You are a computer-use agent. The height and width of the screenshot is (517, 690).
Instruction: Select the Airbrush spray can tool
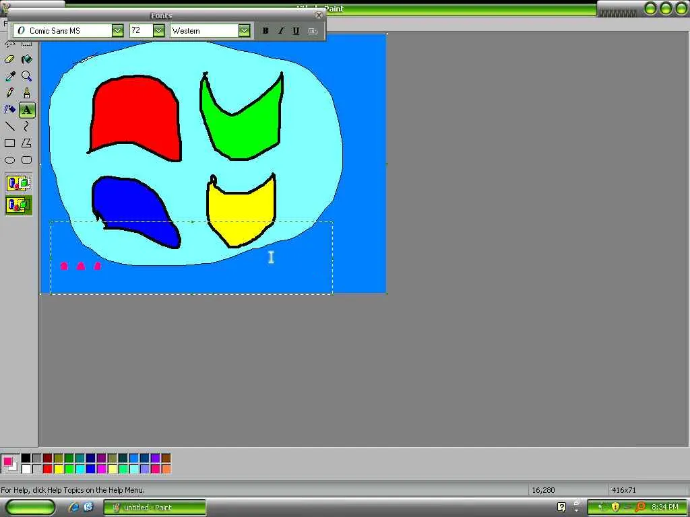pyautogui.click(x=9, y=110)
